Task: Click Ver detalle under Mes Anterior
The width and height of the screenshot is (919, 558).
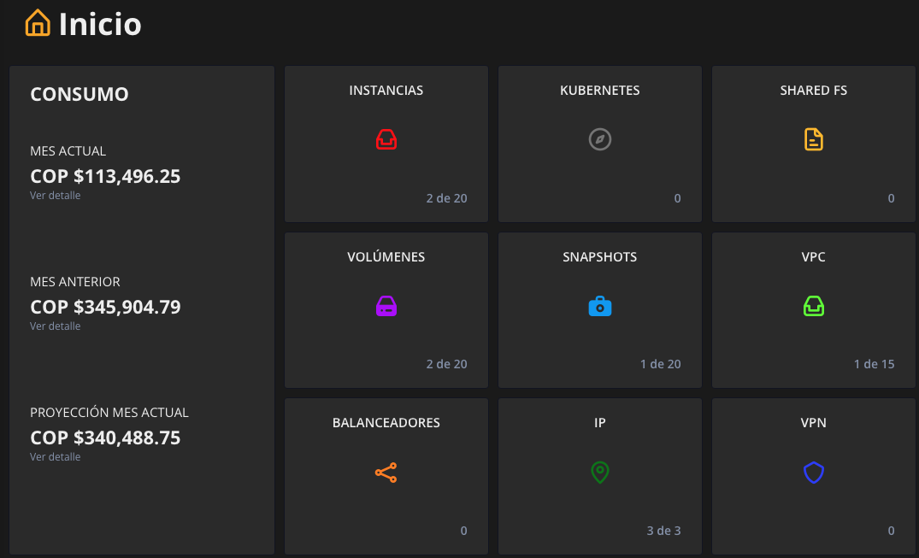Action: 55,326
